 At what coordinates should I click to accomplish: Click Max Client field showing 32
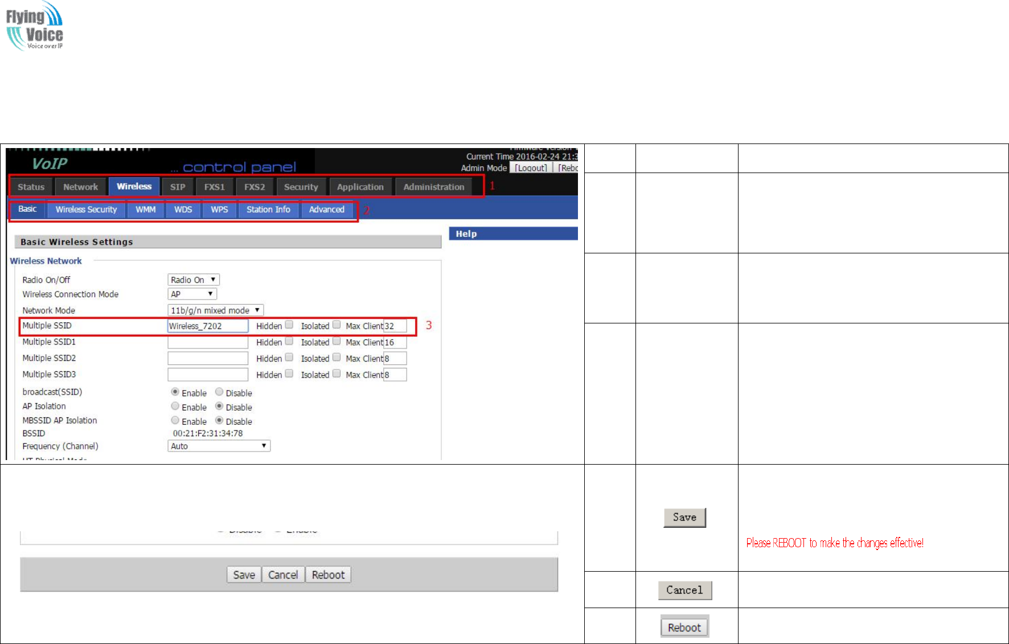395,326
